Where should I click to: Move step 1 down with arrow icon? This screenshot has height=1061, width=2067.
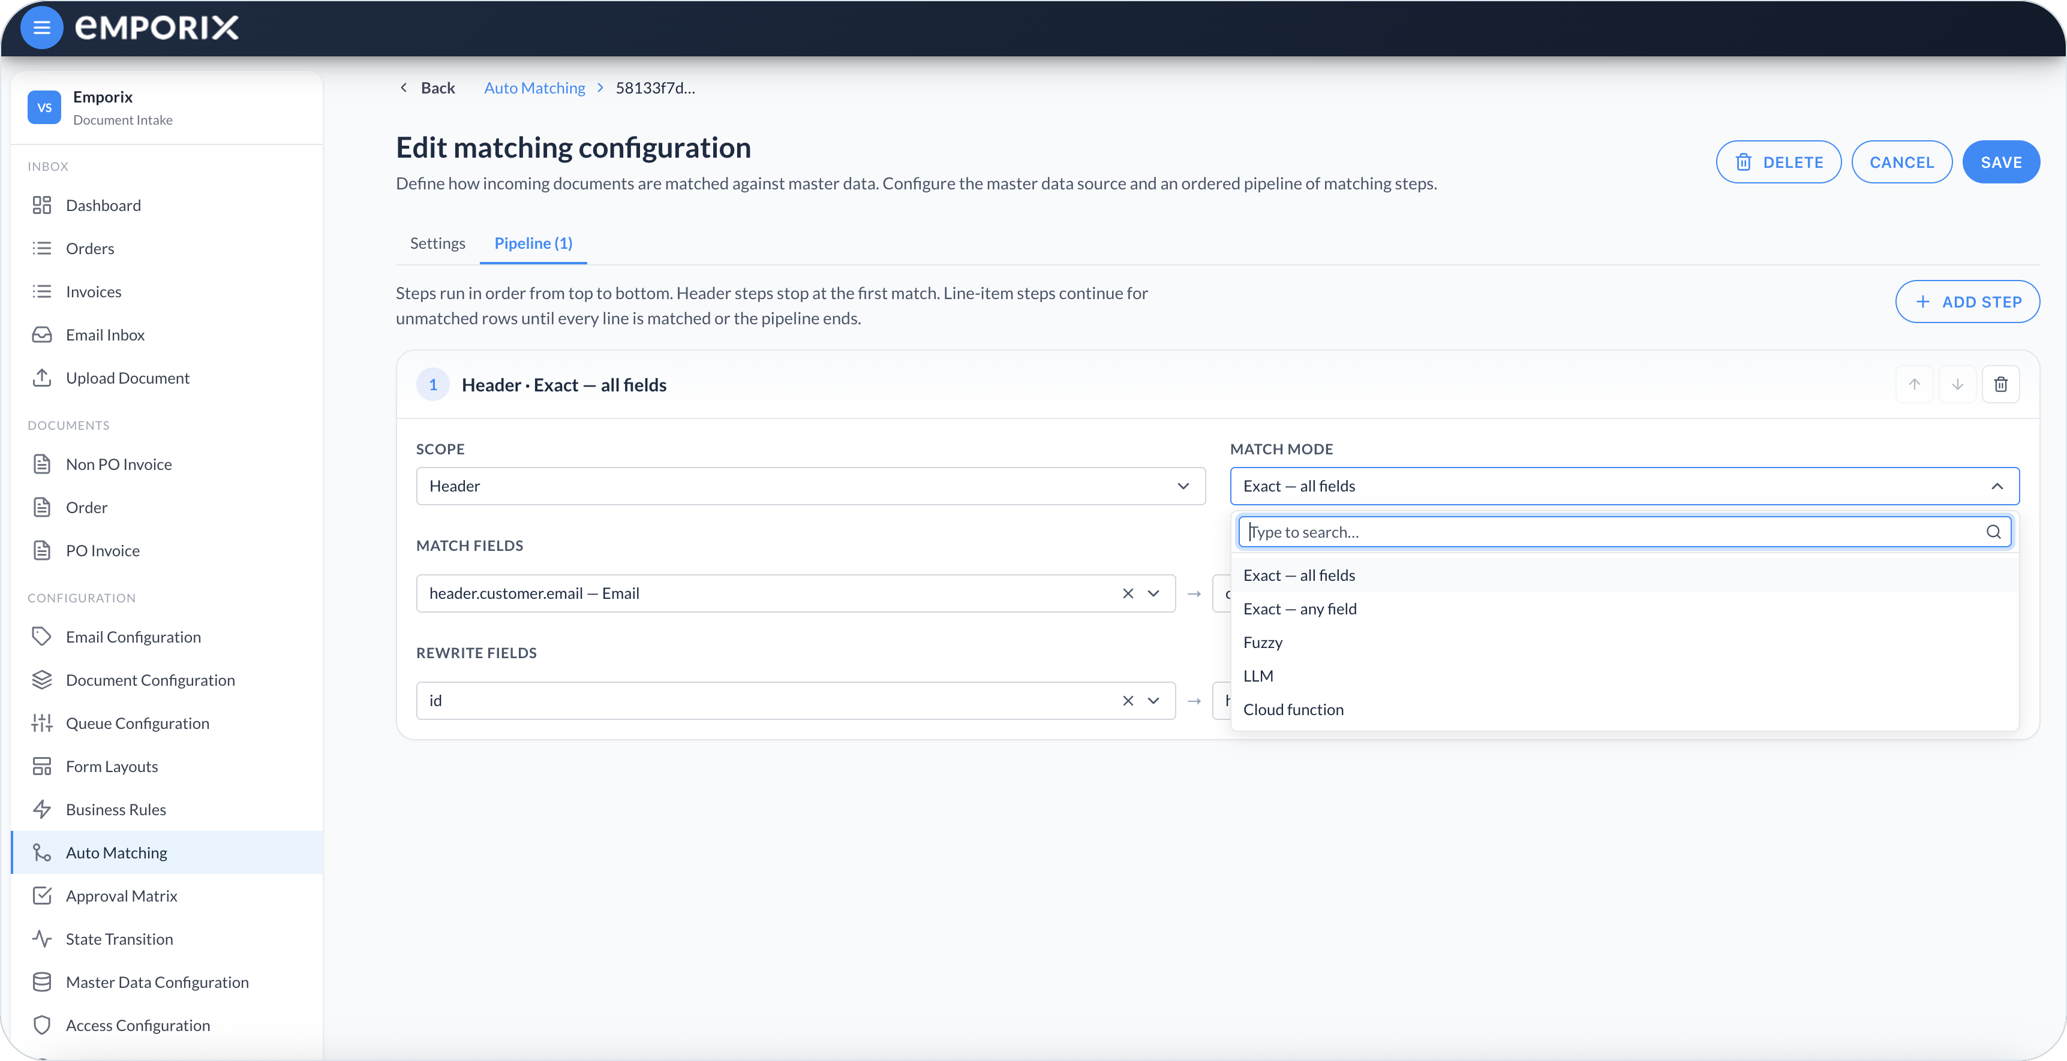click(1958, 385)
